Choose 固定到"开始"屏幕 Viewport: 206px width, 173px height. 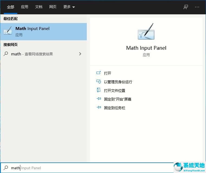(x=118, y=99)
